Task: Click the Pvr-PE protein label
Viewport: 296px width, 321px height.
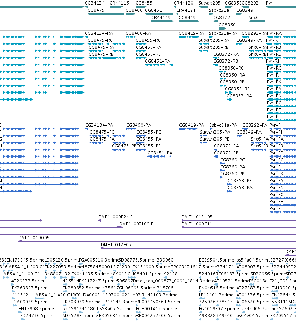Action: [277, 202]
